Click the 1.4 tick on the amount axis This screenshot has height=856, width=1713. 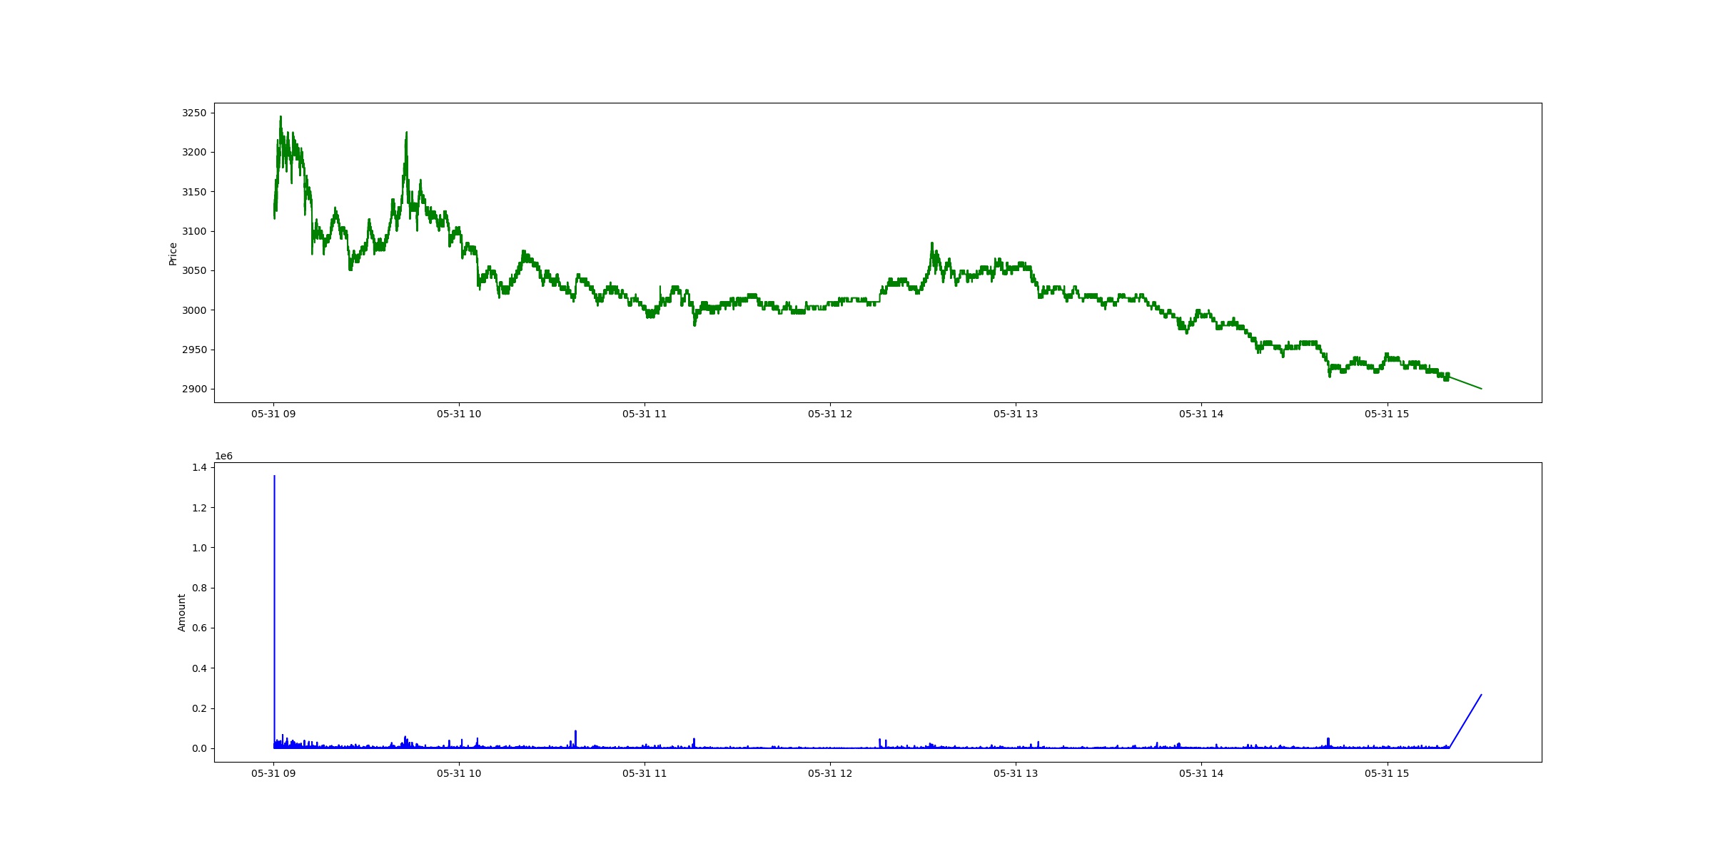click(199, 467)
